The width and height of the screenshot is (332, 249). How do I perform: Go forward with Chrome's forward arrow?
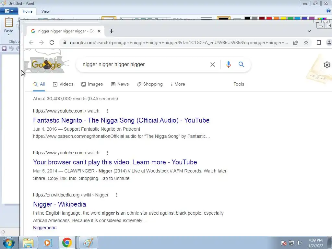[41, 42]
